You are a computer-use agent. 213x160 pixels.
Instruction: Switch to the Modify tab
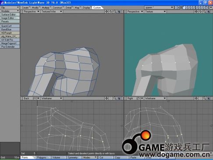pos(35,7)
